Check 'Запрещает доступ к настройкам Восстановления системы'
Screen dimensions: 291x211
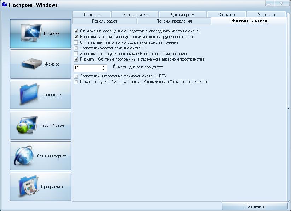(x=76, y=54)
